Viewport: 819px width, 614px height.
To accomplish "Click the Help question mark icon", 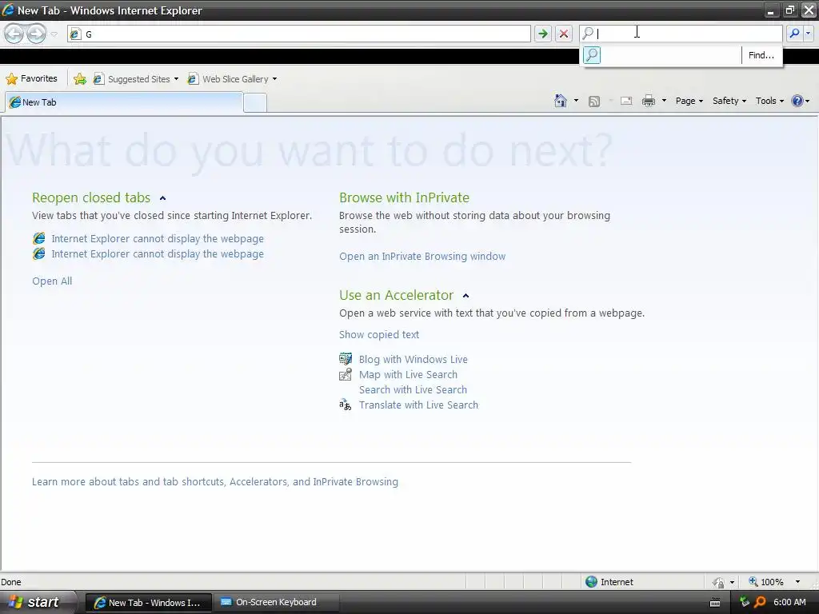I will pos(797,101).
